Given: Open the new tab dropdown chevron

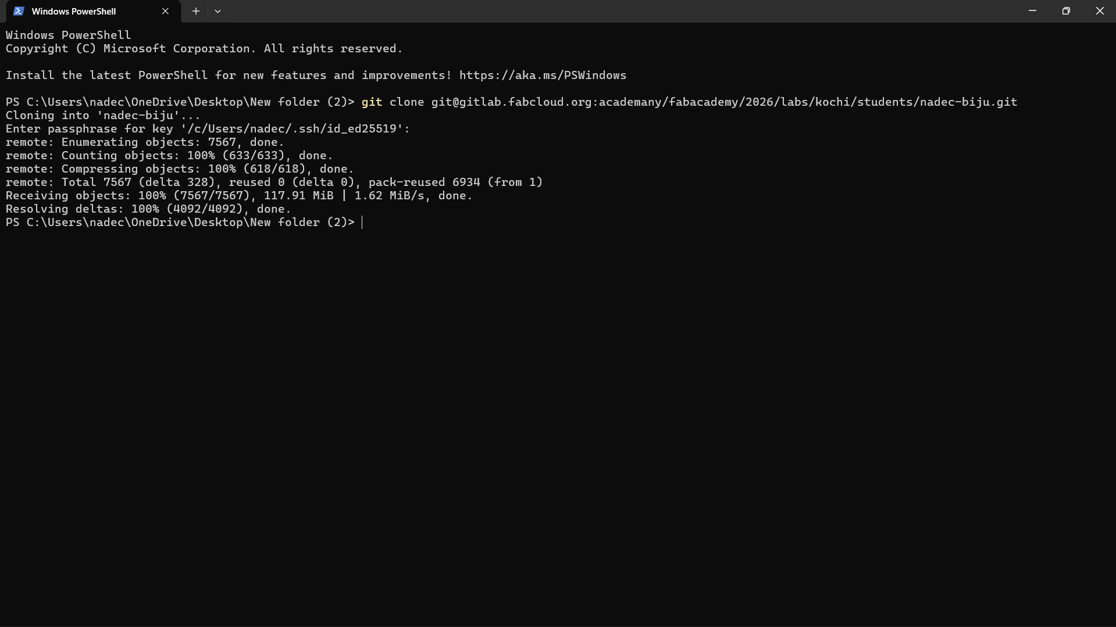Looking at the screenshot, I should click(218, 11).
